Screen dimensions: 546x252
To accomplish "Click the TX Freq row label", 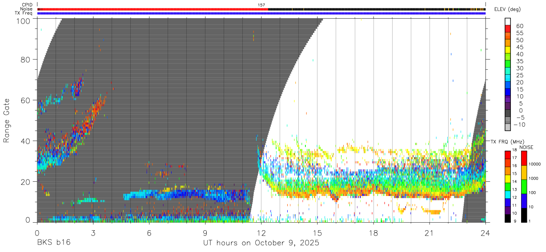I will (24, 13).
